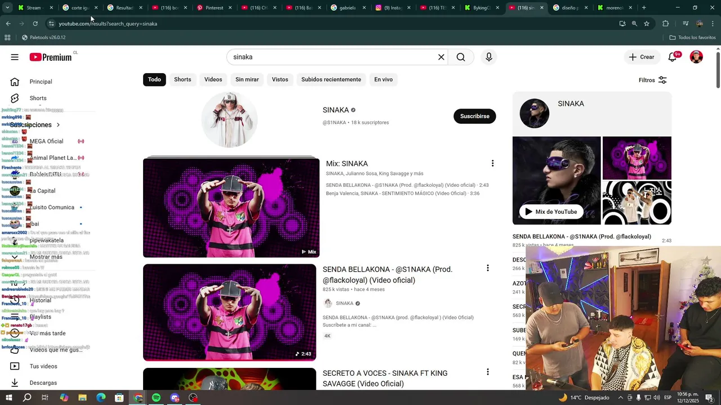This screenshot has height=405, width=721.
Task: Open Paletools v26.0.12 bookmark
Action: tap(43, 38)
